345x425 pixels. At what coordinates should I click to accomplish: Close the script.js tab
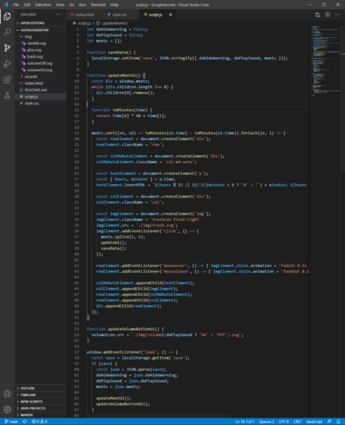[x=171, y=15]
